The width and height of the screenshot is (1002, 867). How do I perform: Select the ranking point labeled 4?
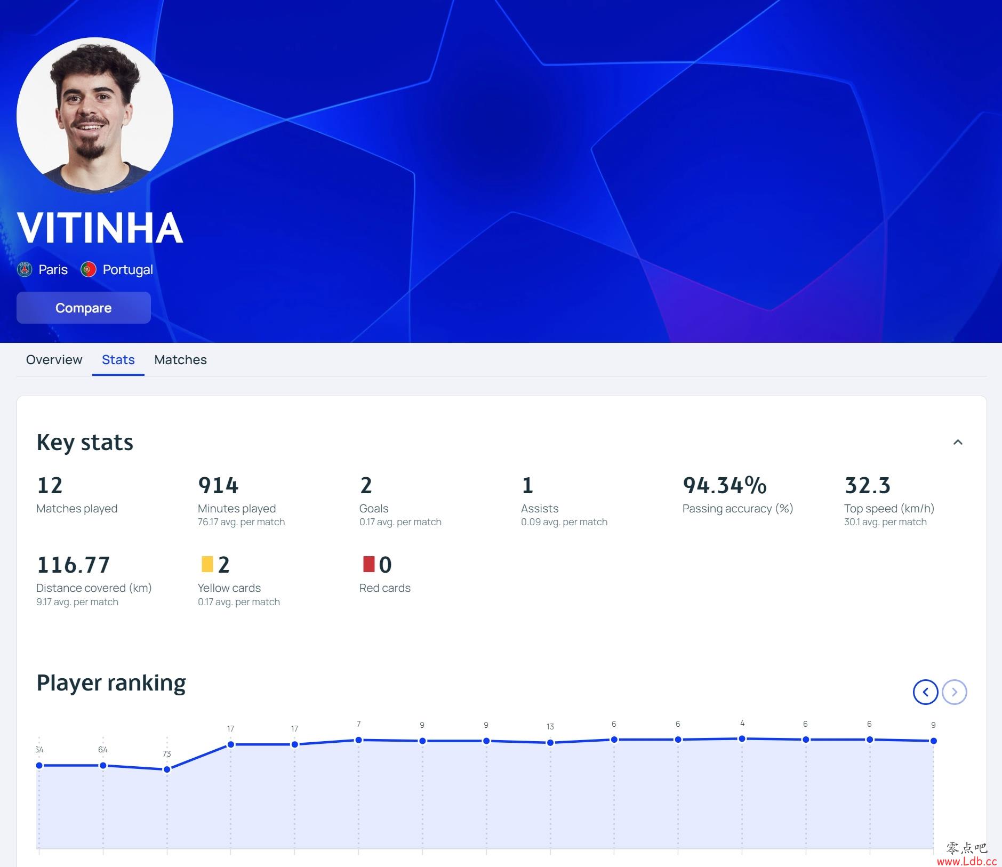pos(742,738)
